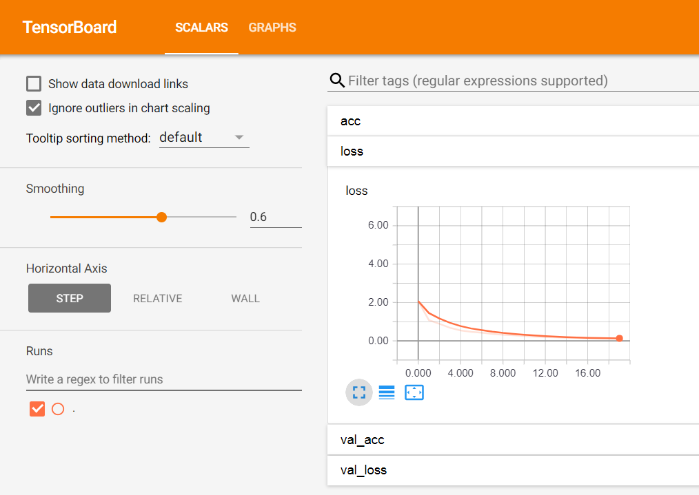
Task: Switch to the GRAPHS tab
Action: pos(272,28)
